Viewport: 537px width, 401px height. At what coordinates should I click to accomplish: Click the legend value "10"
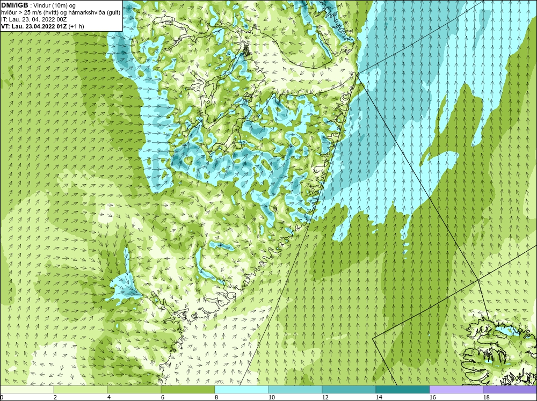(x=272, y=397)
